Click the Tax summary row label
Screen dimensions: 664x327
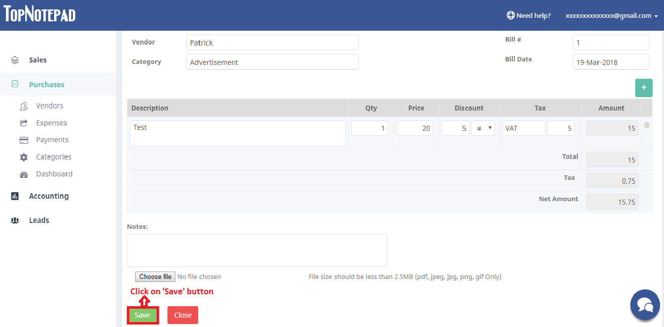(x=569, y=177)
